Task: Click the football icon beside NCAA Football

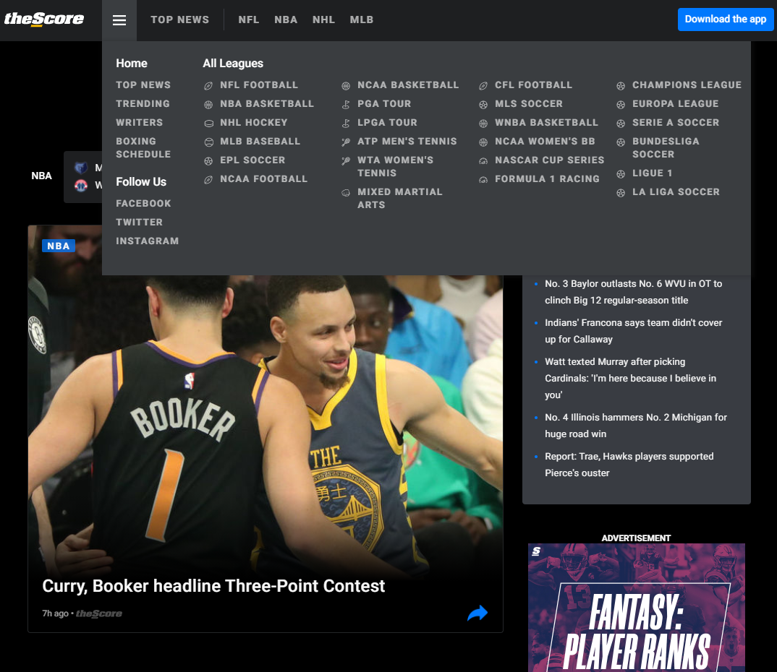Action: [208, 180]
